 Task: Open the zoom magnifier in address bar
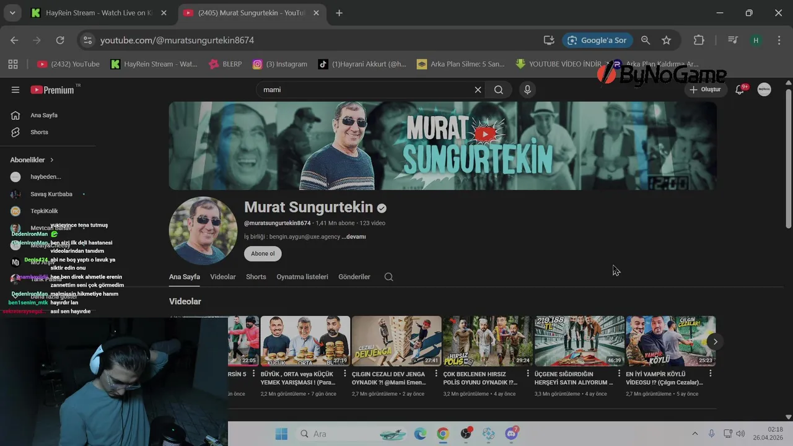(646, 40)
